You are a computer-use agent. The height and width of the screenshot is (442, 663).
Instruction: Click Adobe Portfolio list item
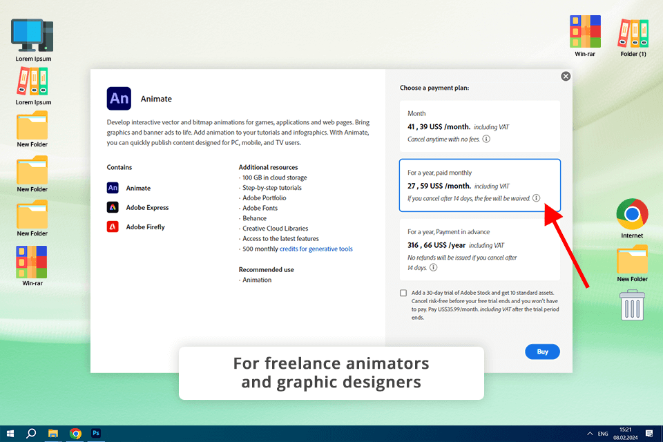point(265,198)
